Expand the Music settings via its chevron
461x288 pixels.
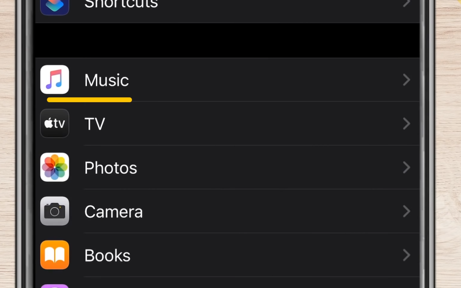[x=407, y=80]
